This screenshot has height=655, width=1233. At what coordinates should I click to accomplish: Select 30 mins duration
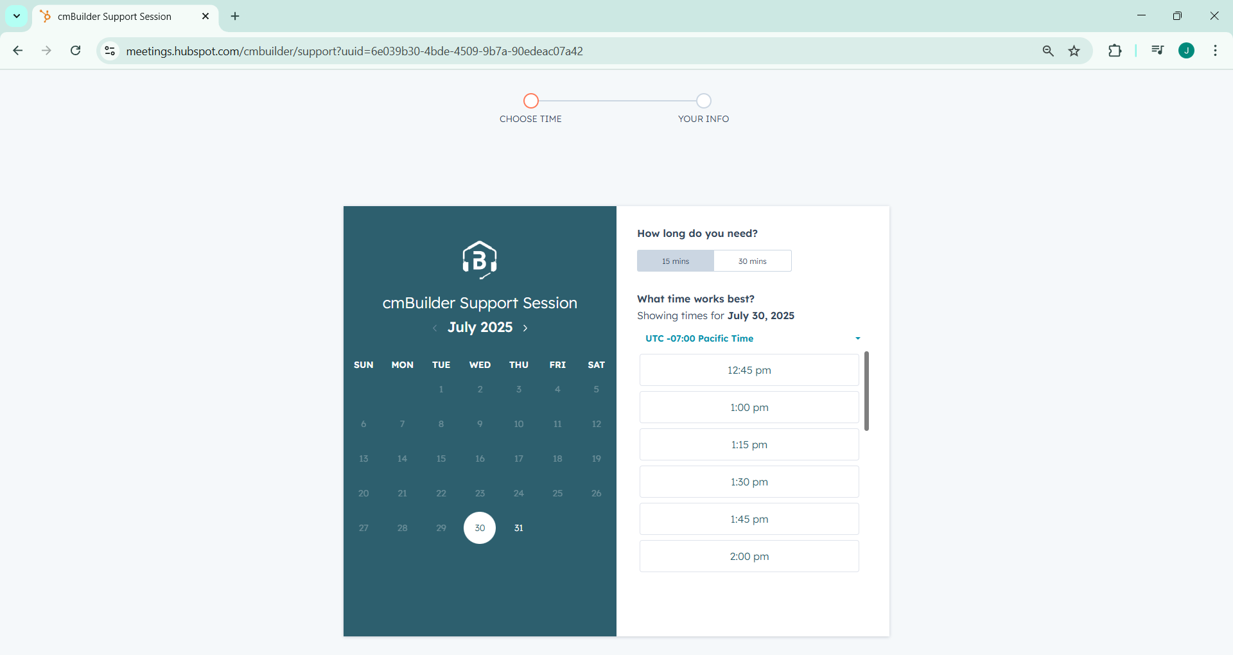(x=753, y=261)
